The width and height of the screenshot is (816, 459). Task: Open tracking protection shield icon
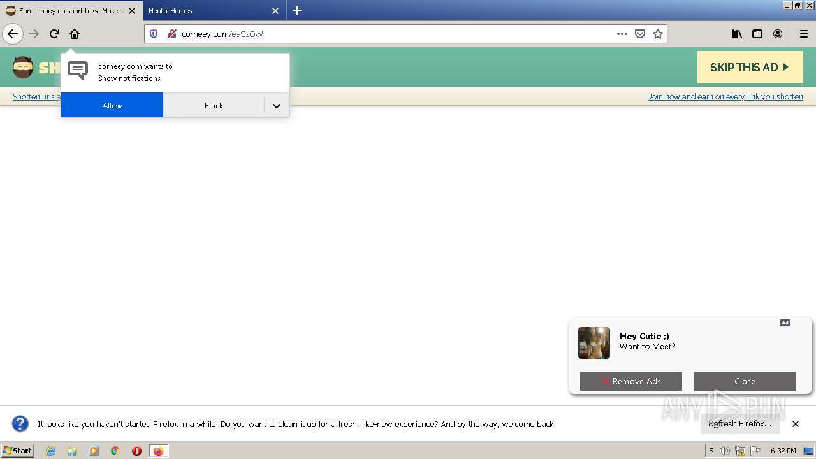coord(154,34)
